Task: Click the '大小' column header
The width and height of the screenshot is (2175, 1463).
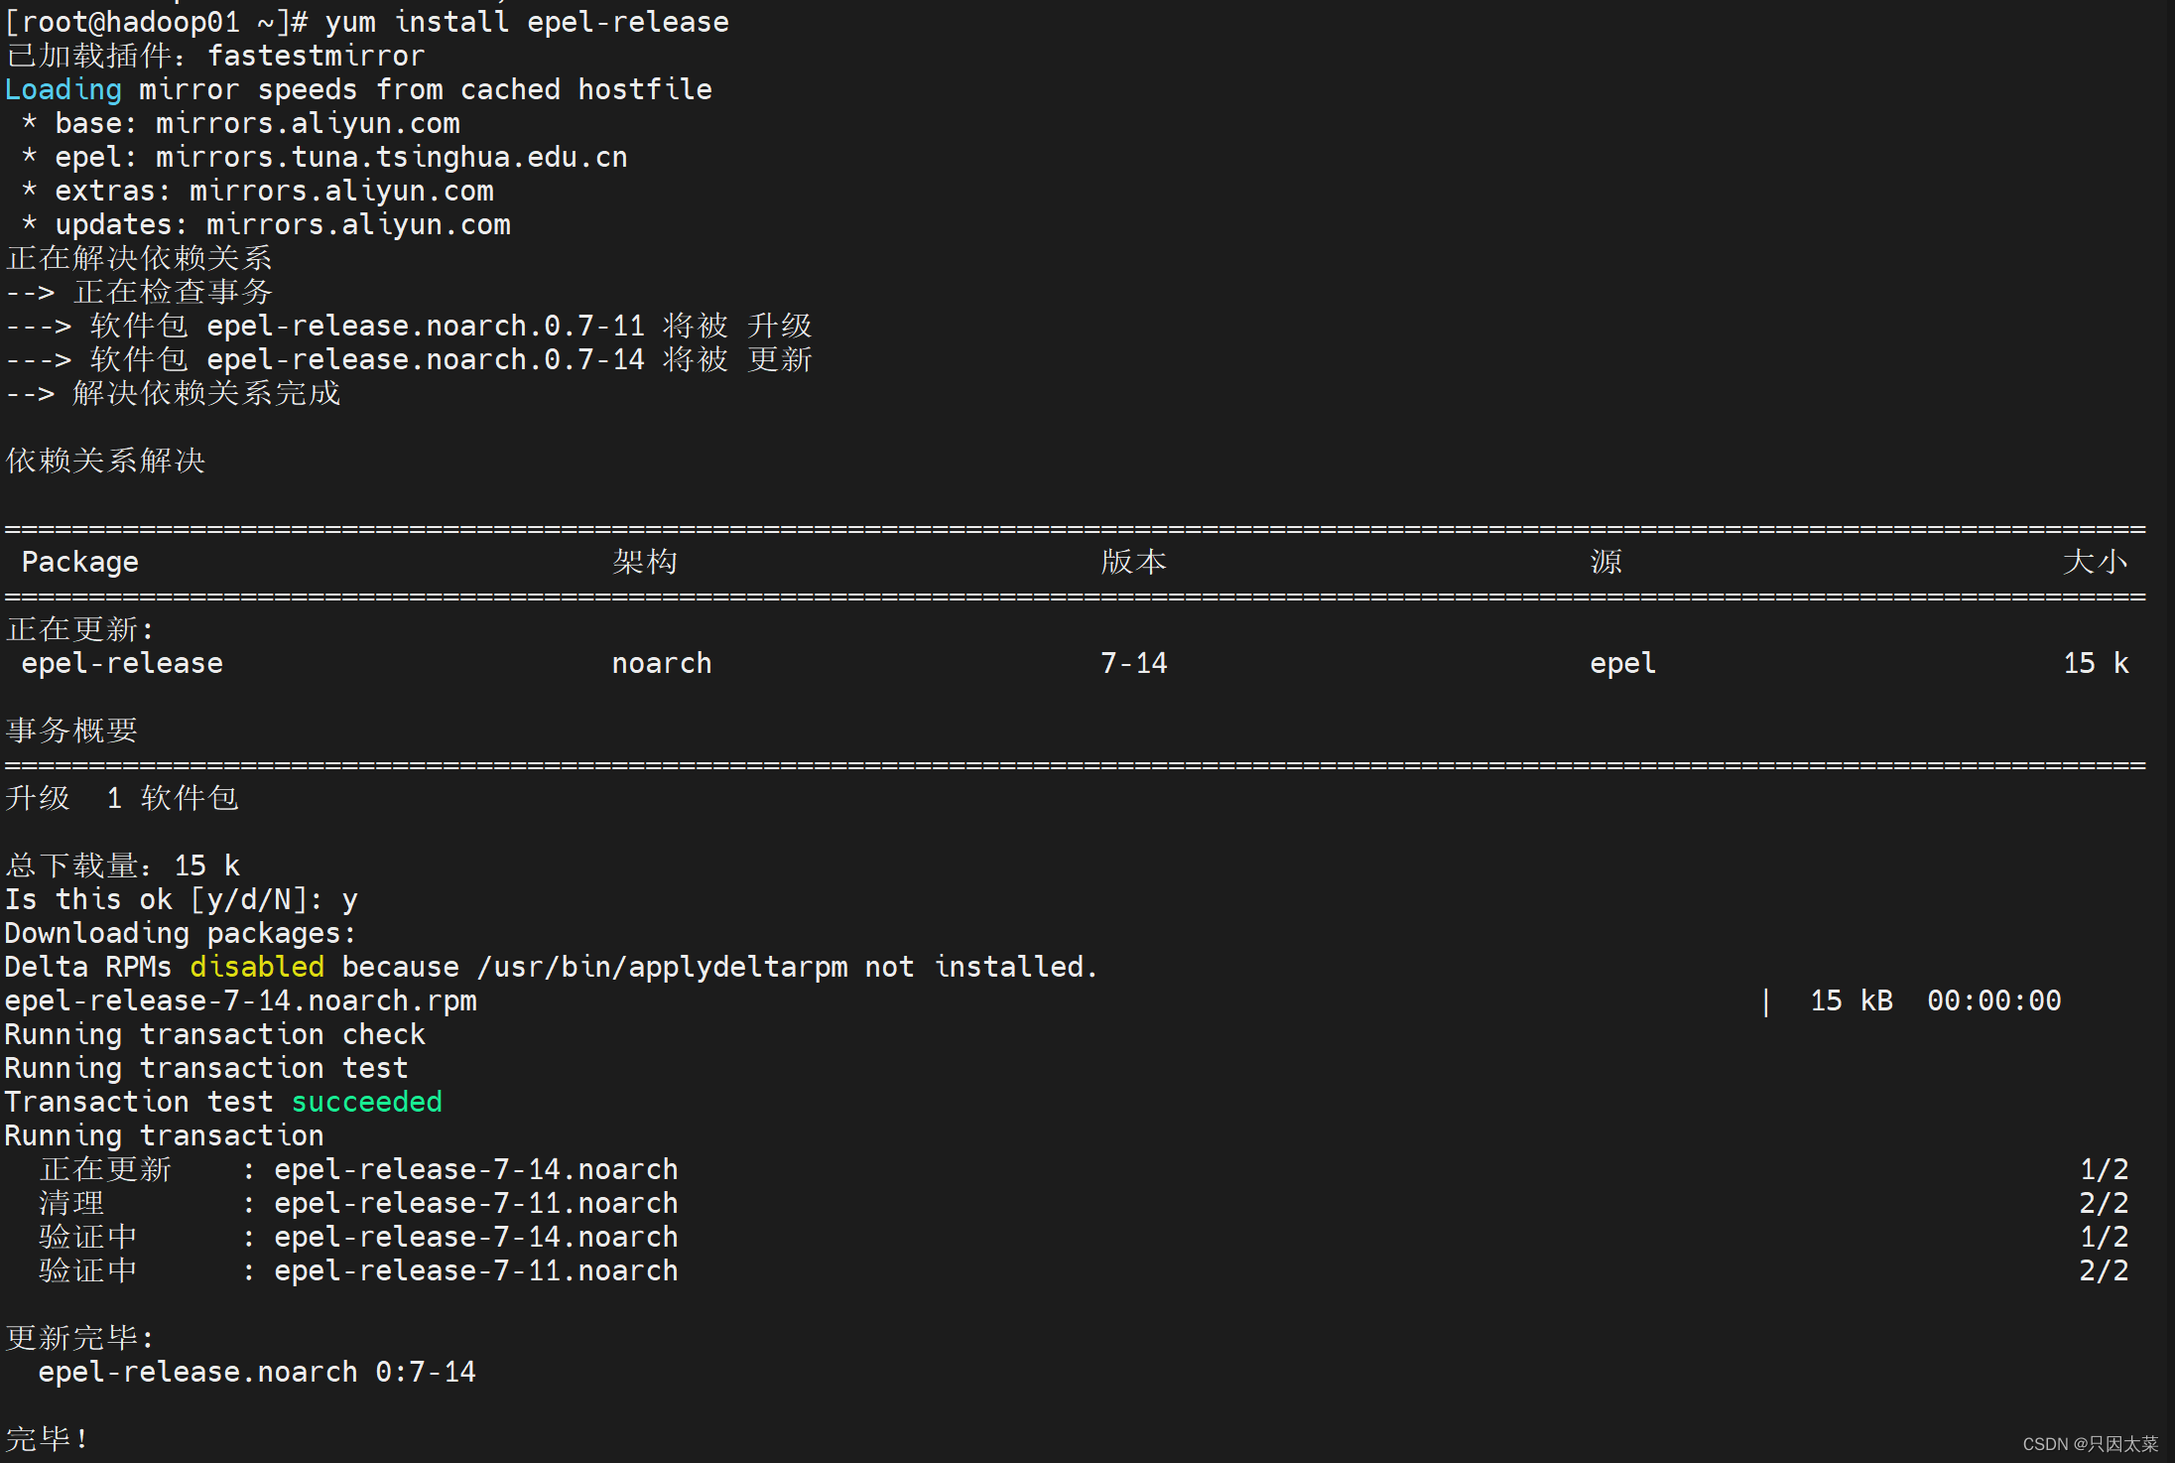Action: pos(2096,562)
